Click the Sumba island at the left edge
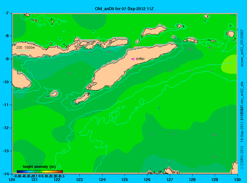Viewport: 247px width, 183px height. tap(20, 80)
